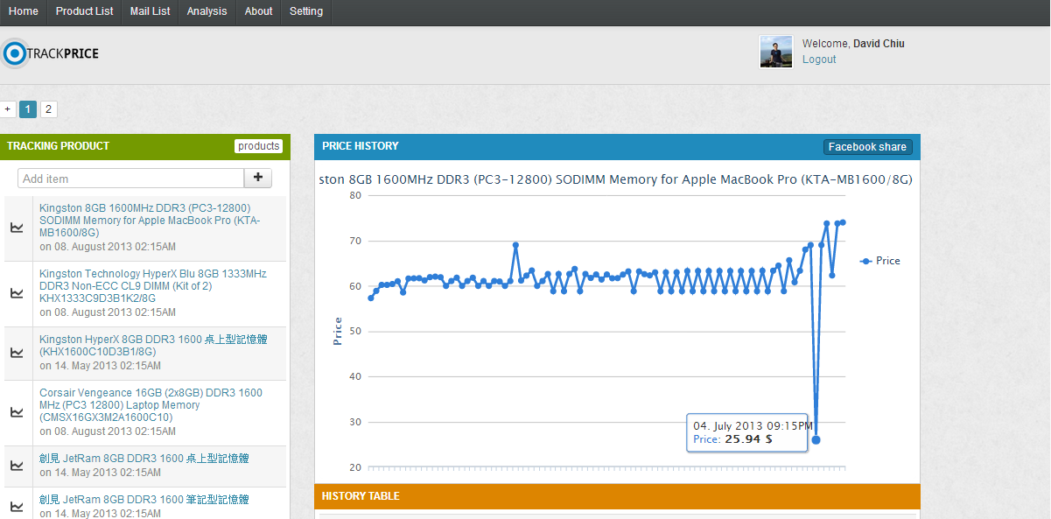Viewport: 1051px width, 519px height.
Task: Click the Facebook share button
Action: tap(867, 147)
